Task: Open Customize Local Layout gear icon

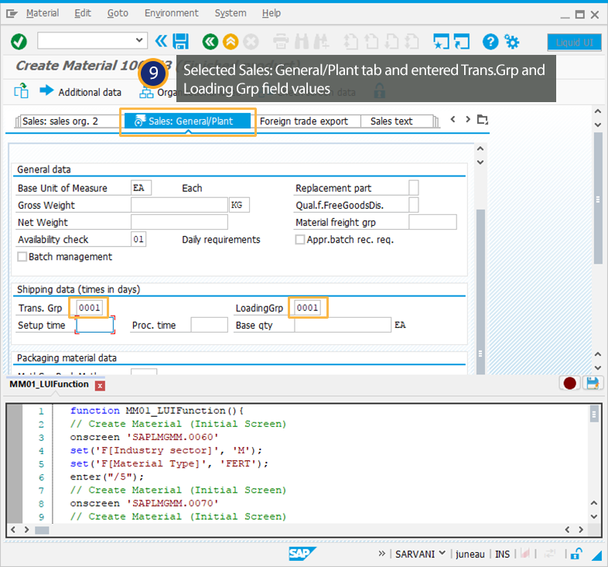Action: coord(512,42)
